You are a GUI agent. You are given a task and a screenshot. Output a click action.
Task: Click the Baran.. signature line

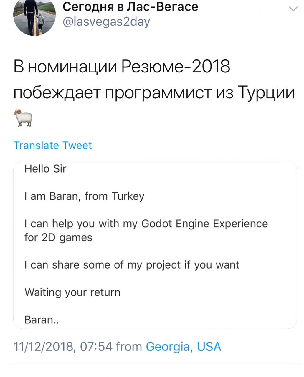point(42,320)
